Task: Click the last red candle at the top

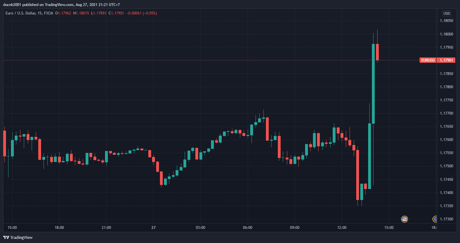Action: click(378, 52)
